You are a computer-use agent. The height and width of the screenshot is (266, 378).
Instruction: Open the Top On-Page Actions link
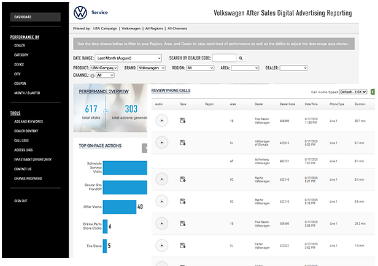click(x=100, y=146)
